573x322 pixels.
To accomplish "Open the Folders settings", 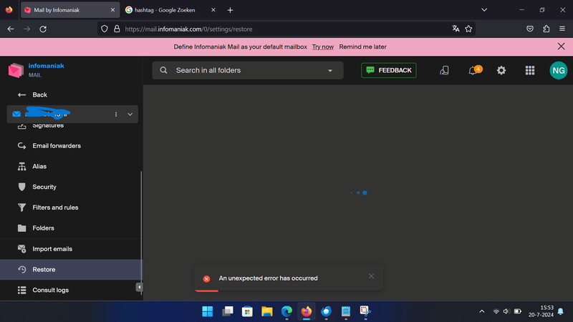I will point(43,228).
